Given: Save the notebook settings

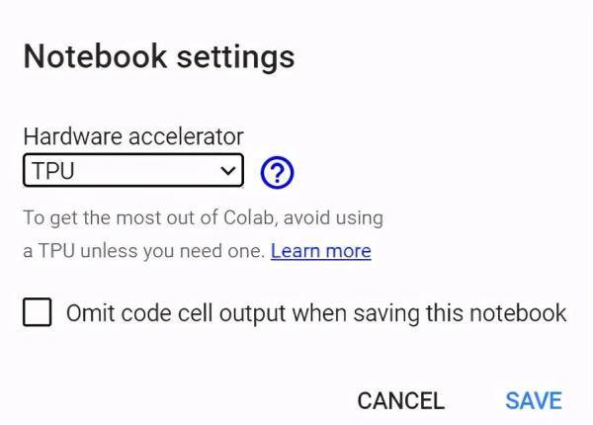Looking at the screenshot, I should click(534, 401).
